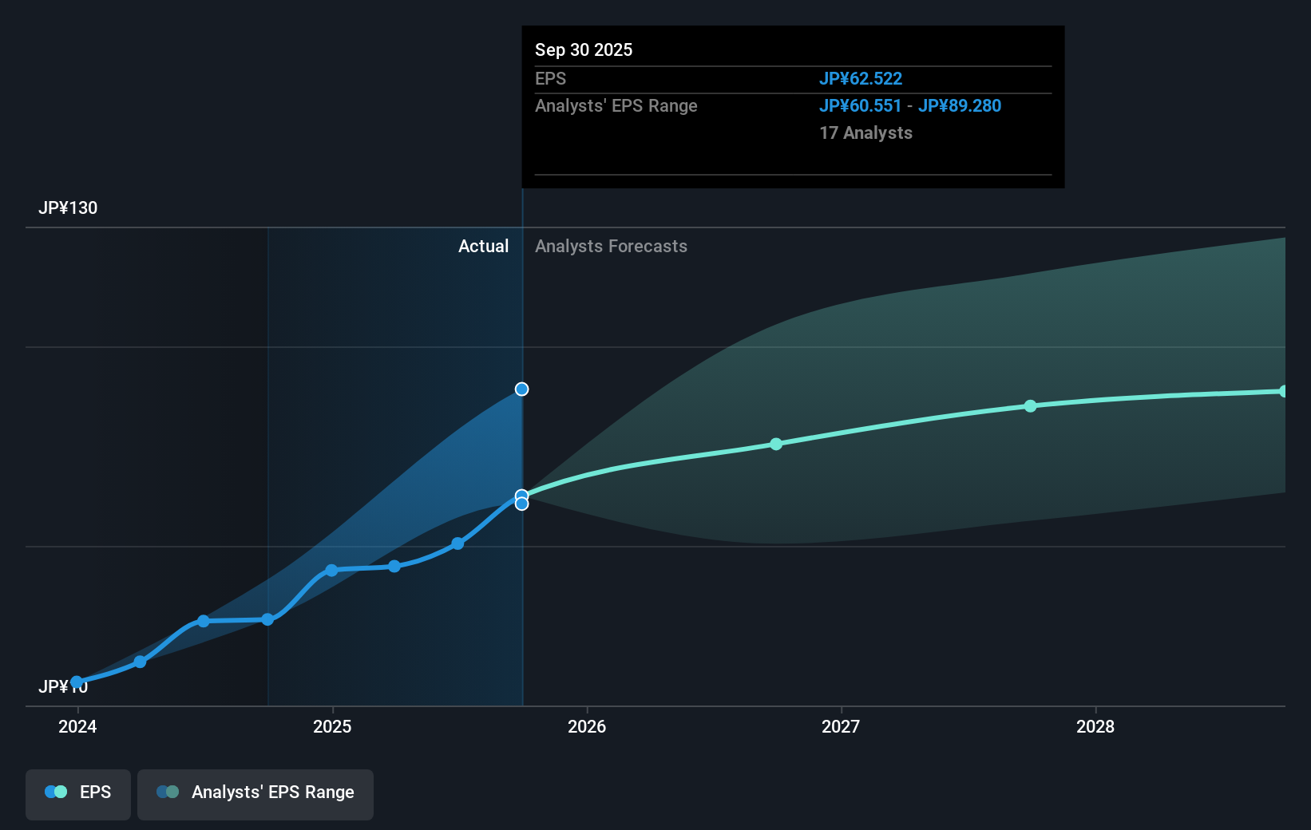Click the forecast data point near 2027
The height and width of the screenshot is (830, 1311).
pyautogui.click(x=775, y=445)
